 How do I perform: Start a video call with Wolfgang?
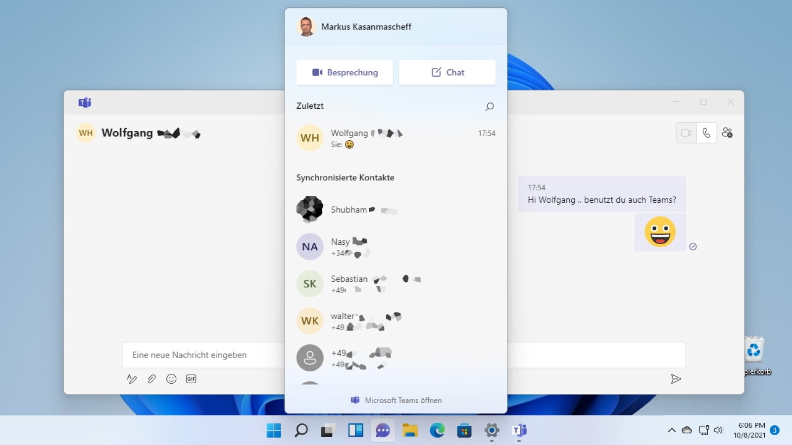tap(686, 133)
